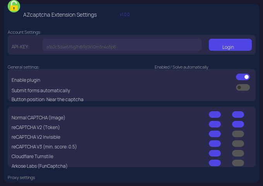This screenshot has height=186, width=263.
Task: Toggle reCAPTCHA V2 Invisible solve automatically switch
Action: point(238,134)
